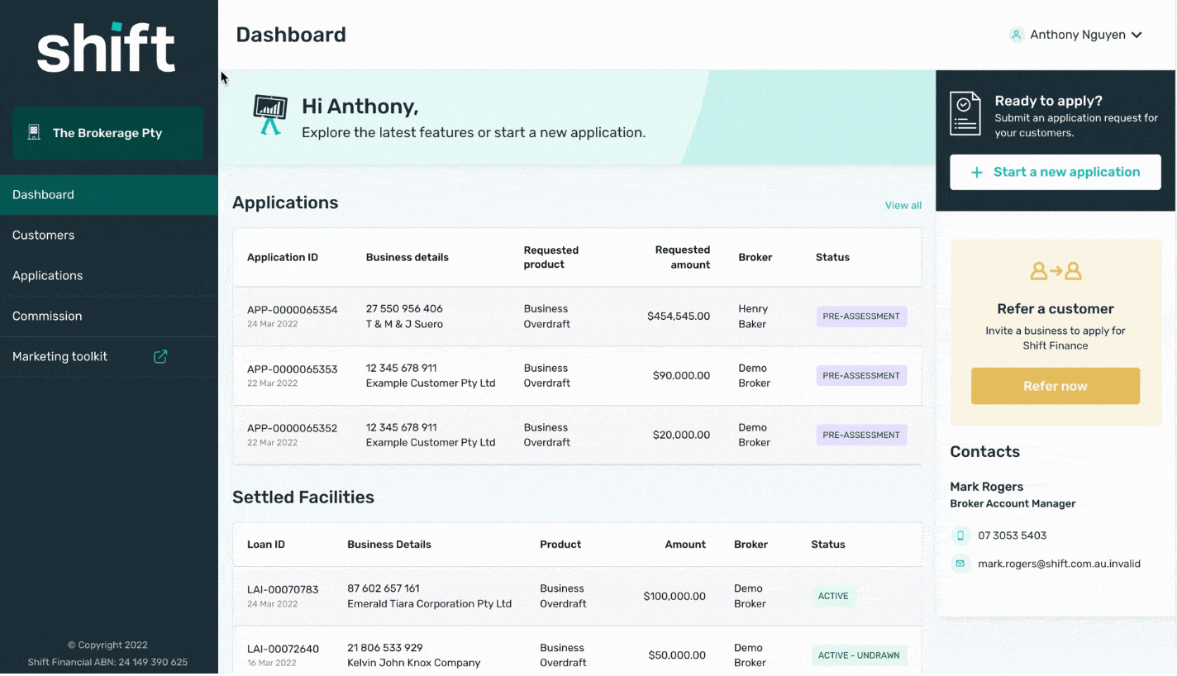
Task: Click the Marketing toolkit external link icon
Action: pos(160,356)
